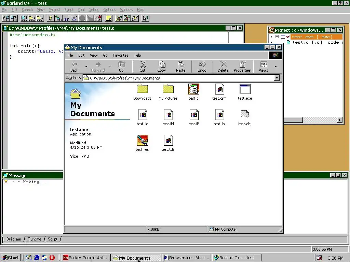Click the Undo toolbar button
Image resolution: width=350 pixels, height=262 pixels.
(x=202, y=67)
